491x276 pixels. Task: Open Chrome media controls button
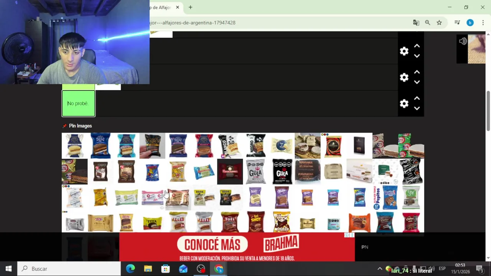coord(457,23)
